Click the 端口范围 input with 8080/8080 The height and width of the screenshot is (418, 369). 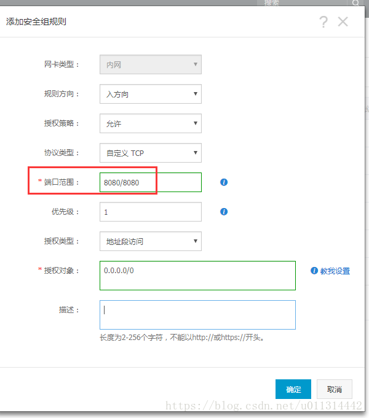point(151,182)
